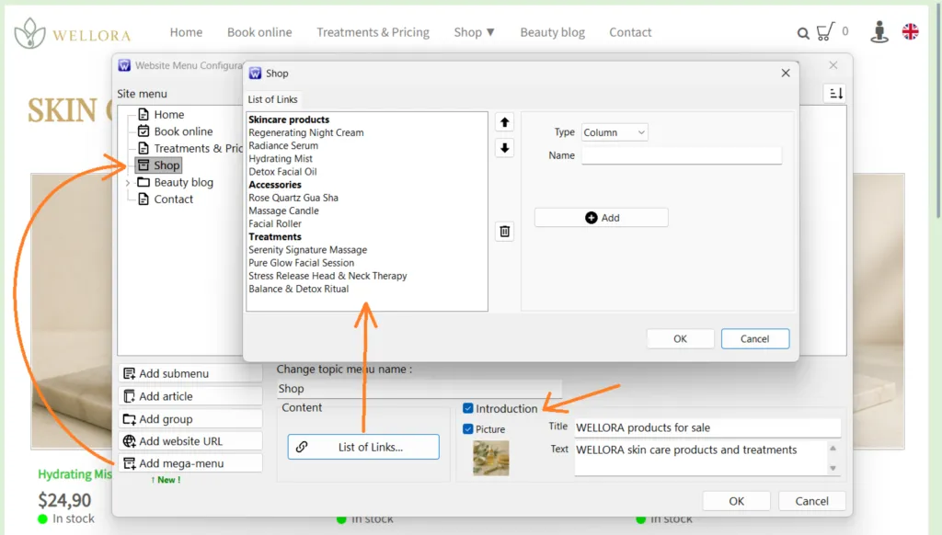Image resolution: width=942 pixels, height=535 pixels.
Task: Delete selected link using trash icon
Action: [504, 231]
